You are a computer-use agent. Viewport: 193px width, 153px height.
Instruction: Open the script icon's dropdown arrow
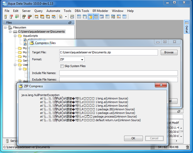click(x=66, y=17)
